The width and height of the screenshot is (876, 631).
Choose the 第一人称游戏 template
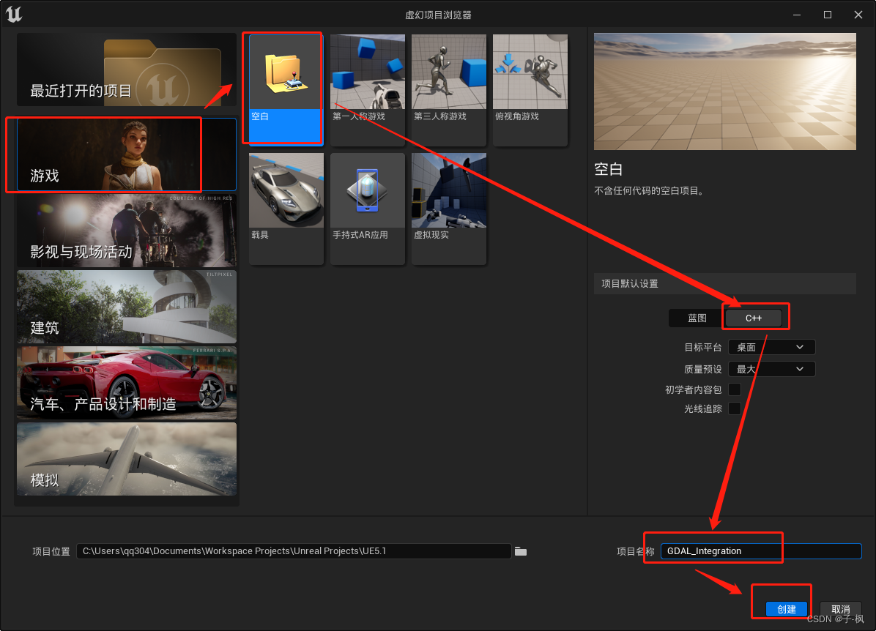tap(368, 89)
